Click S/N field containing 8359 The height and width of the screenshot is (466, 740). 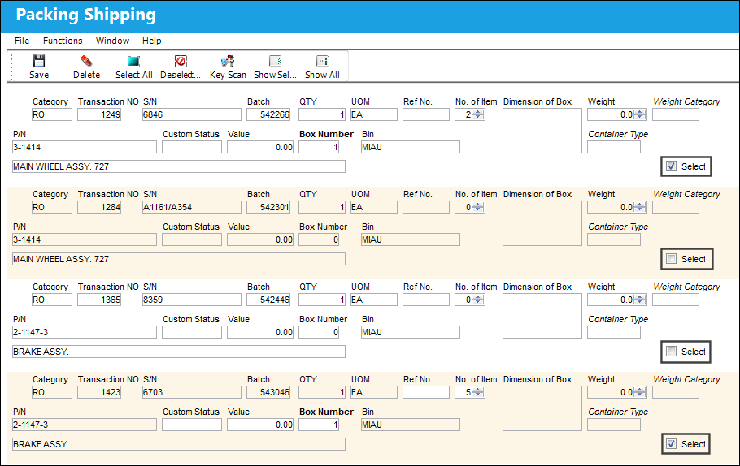(x=192, y=300)
